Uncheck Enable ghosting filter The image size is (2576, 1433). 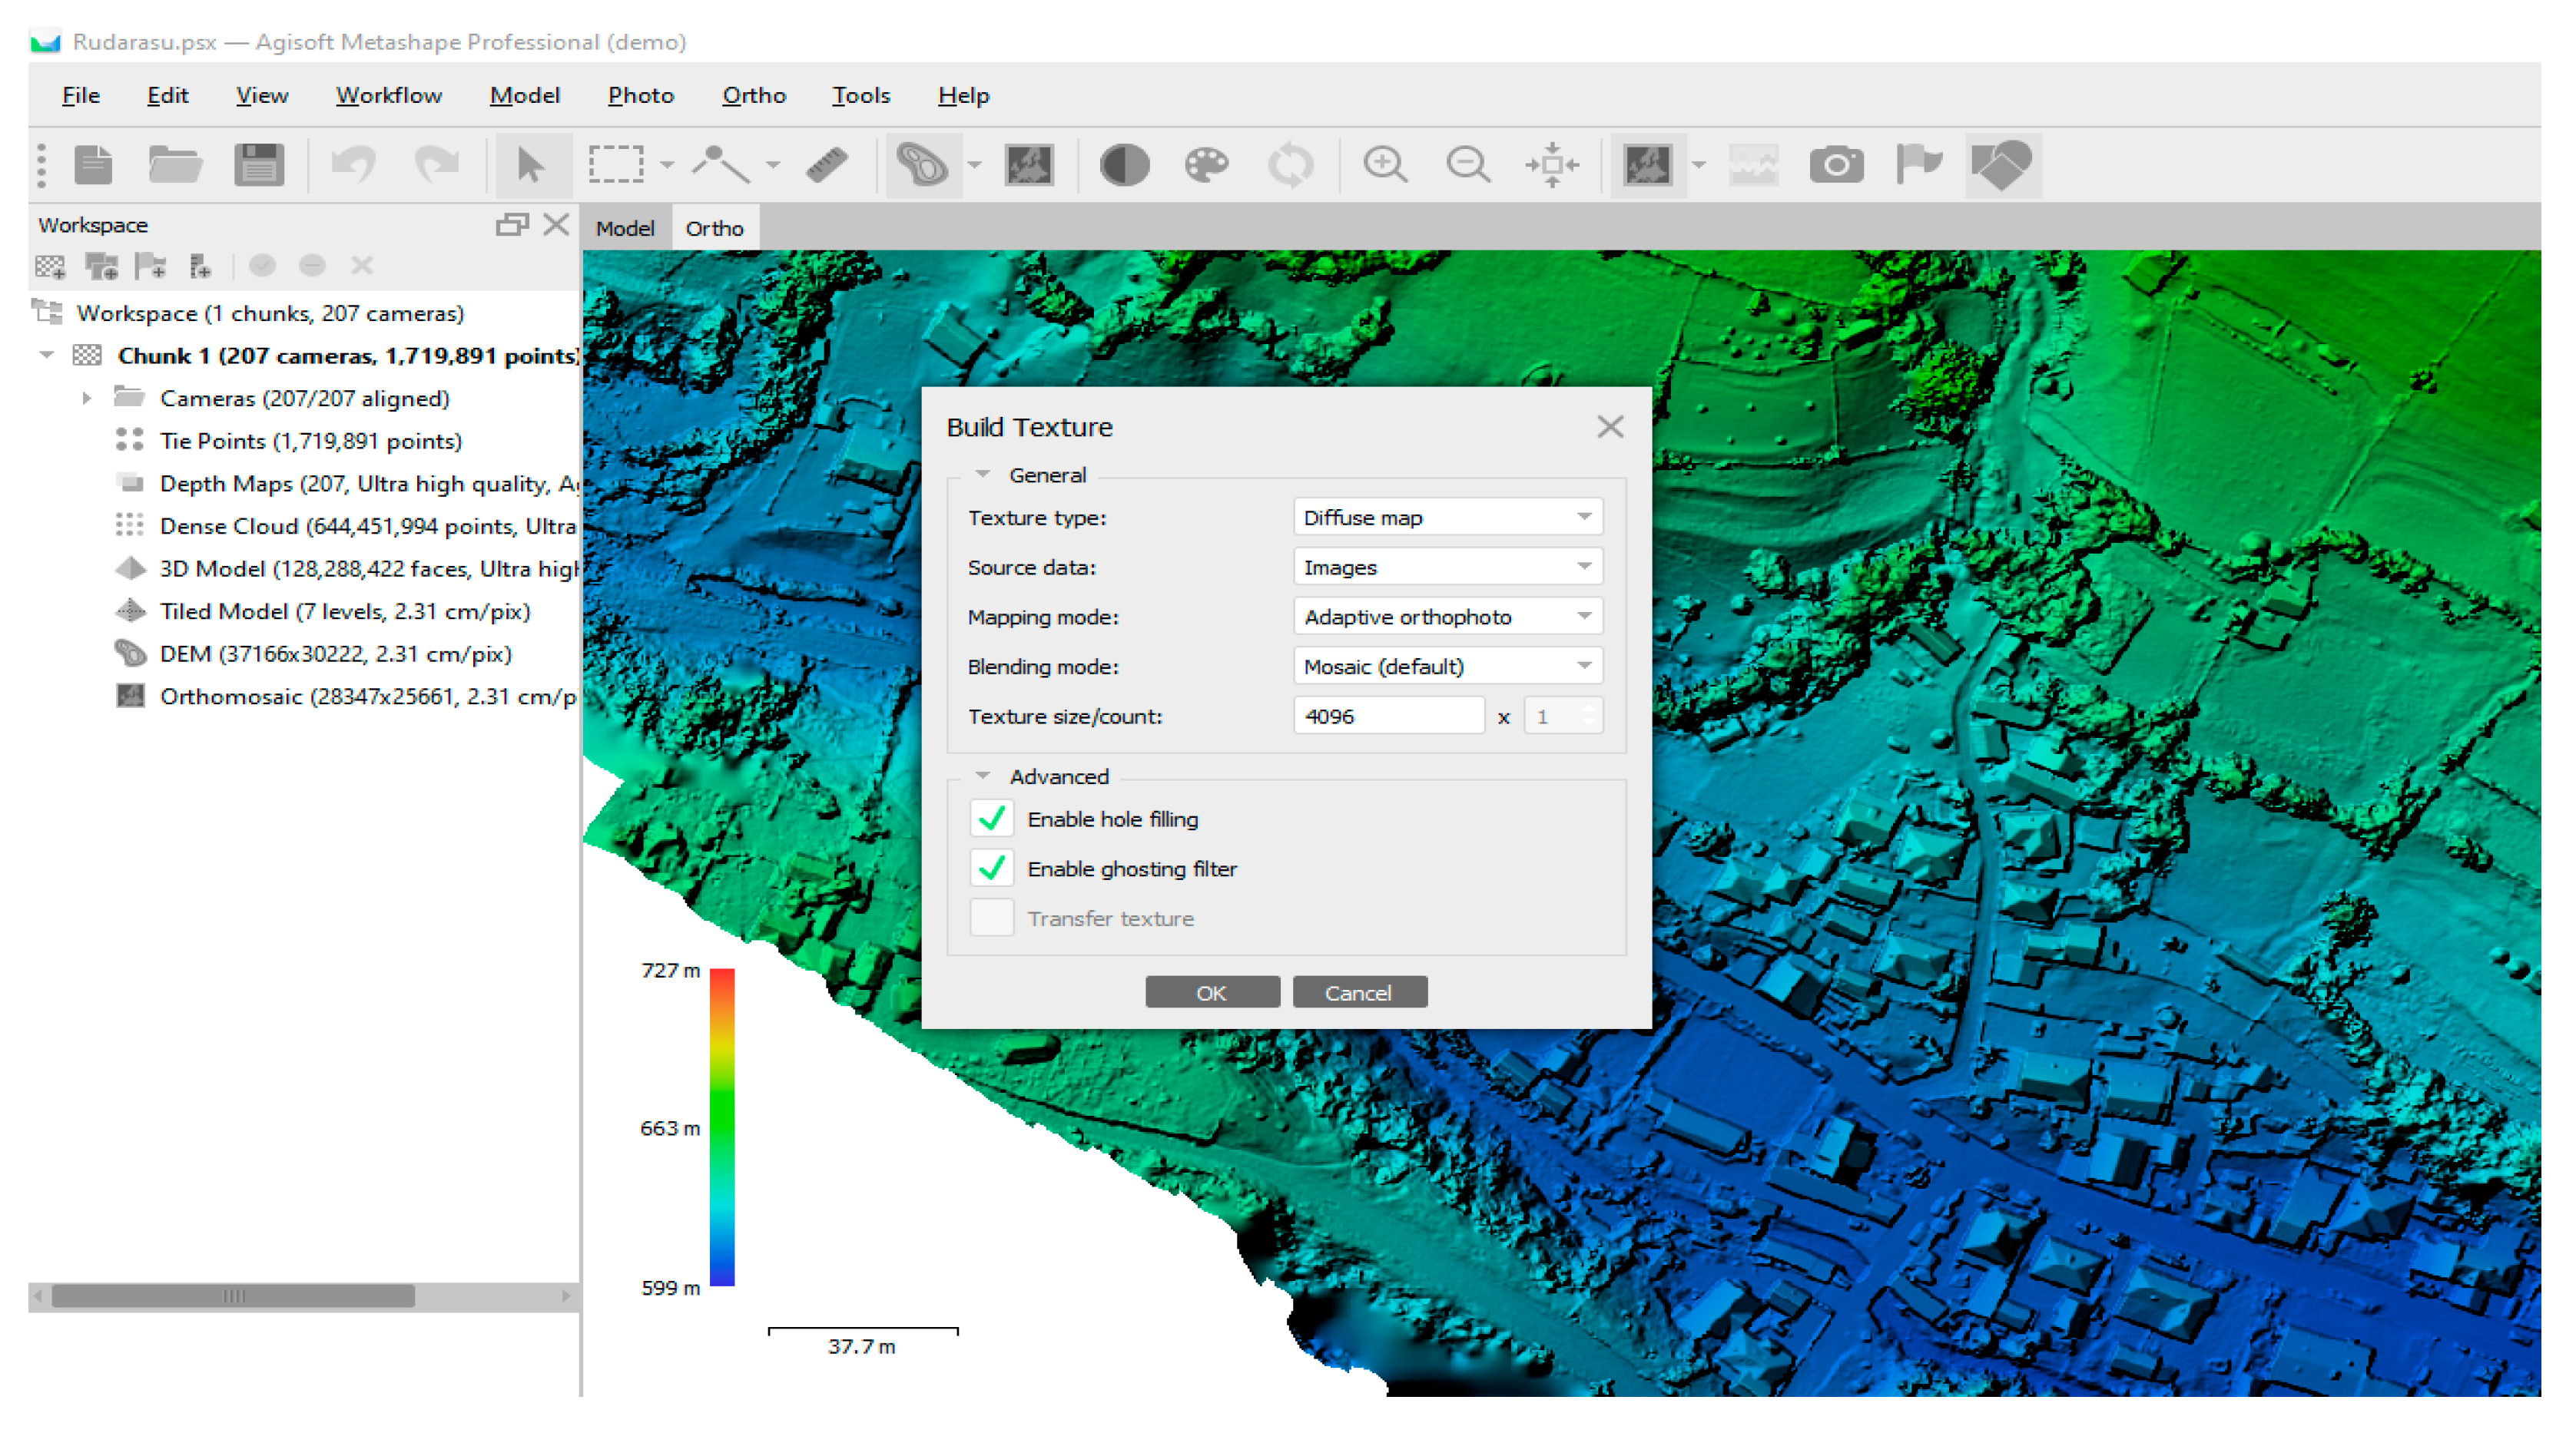[x=991, y=869]
